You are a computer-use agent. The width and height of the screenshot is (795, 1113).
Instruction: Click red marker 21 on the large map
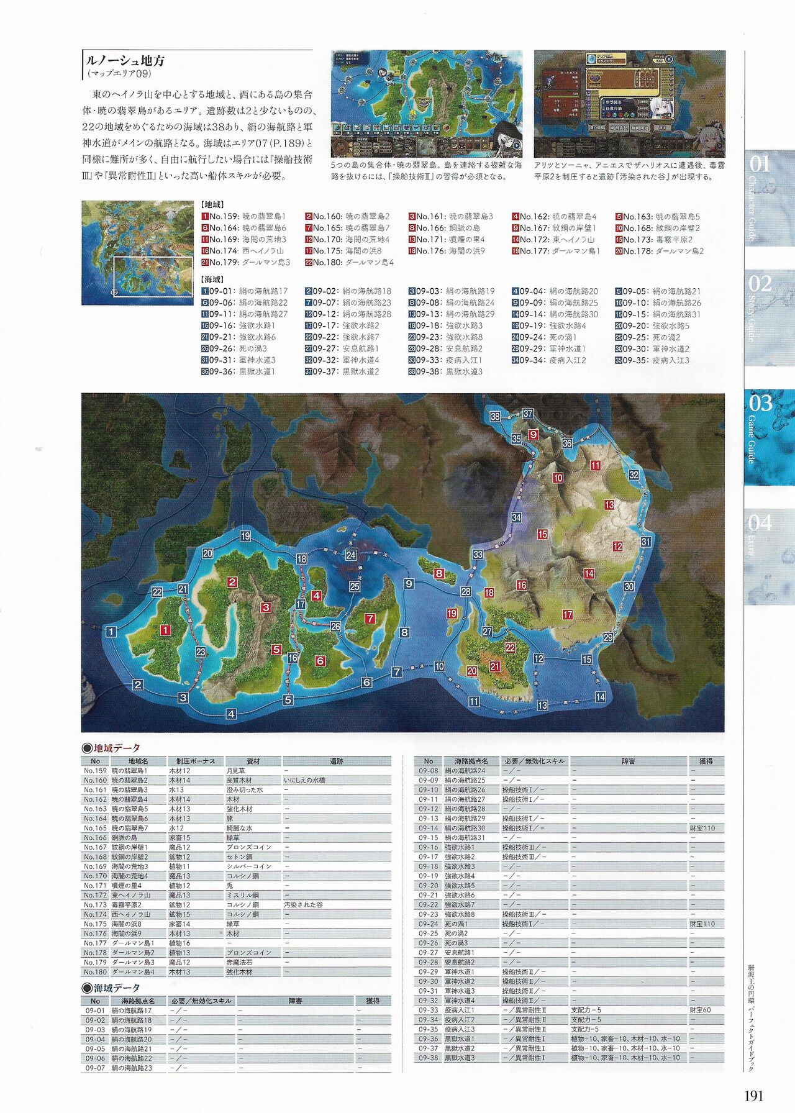click(x=495, y=666)
